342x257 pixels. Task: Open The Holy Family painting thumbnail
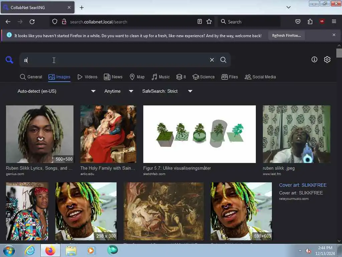tap(109, 134)
